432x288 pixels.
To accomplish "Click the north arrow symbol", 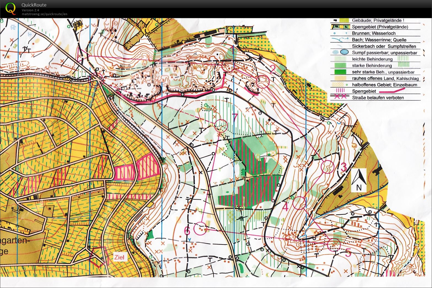I will pos(358,180).
